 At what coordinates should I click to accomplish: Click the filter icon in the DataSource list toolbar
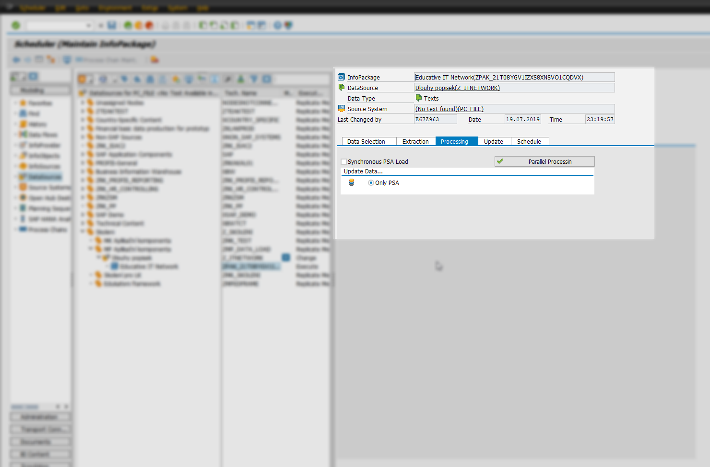253,79
